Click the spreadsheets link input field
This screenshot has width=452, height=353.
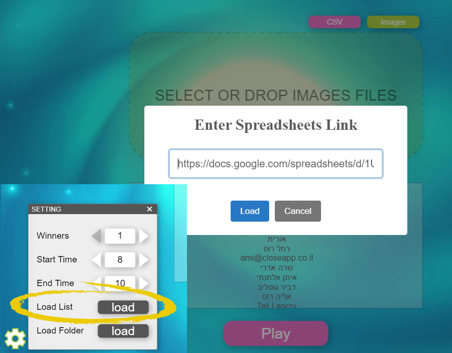pyautogui.click(x=276, y=164)
